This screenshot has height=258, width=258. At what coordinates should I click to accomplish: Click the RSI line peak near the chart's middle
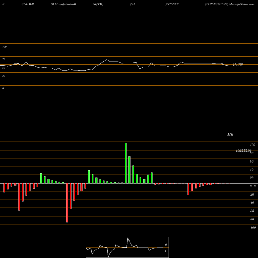107,60
